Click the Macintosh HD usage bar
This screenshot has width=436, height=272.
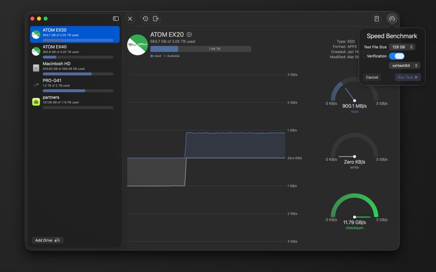click(78, 74)
